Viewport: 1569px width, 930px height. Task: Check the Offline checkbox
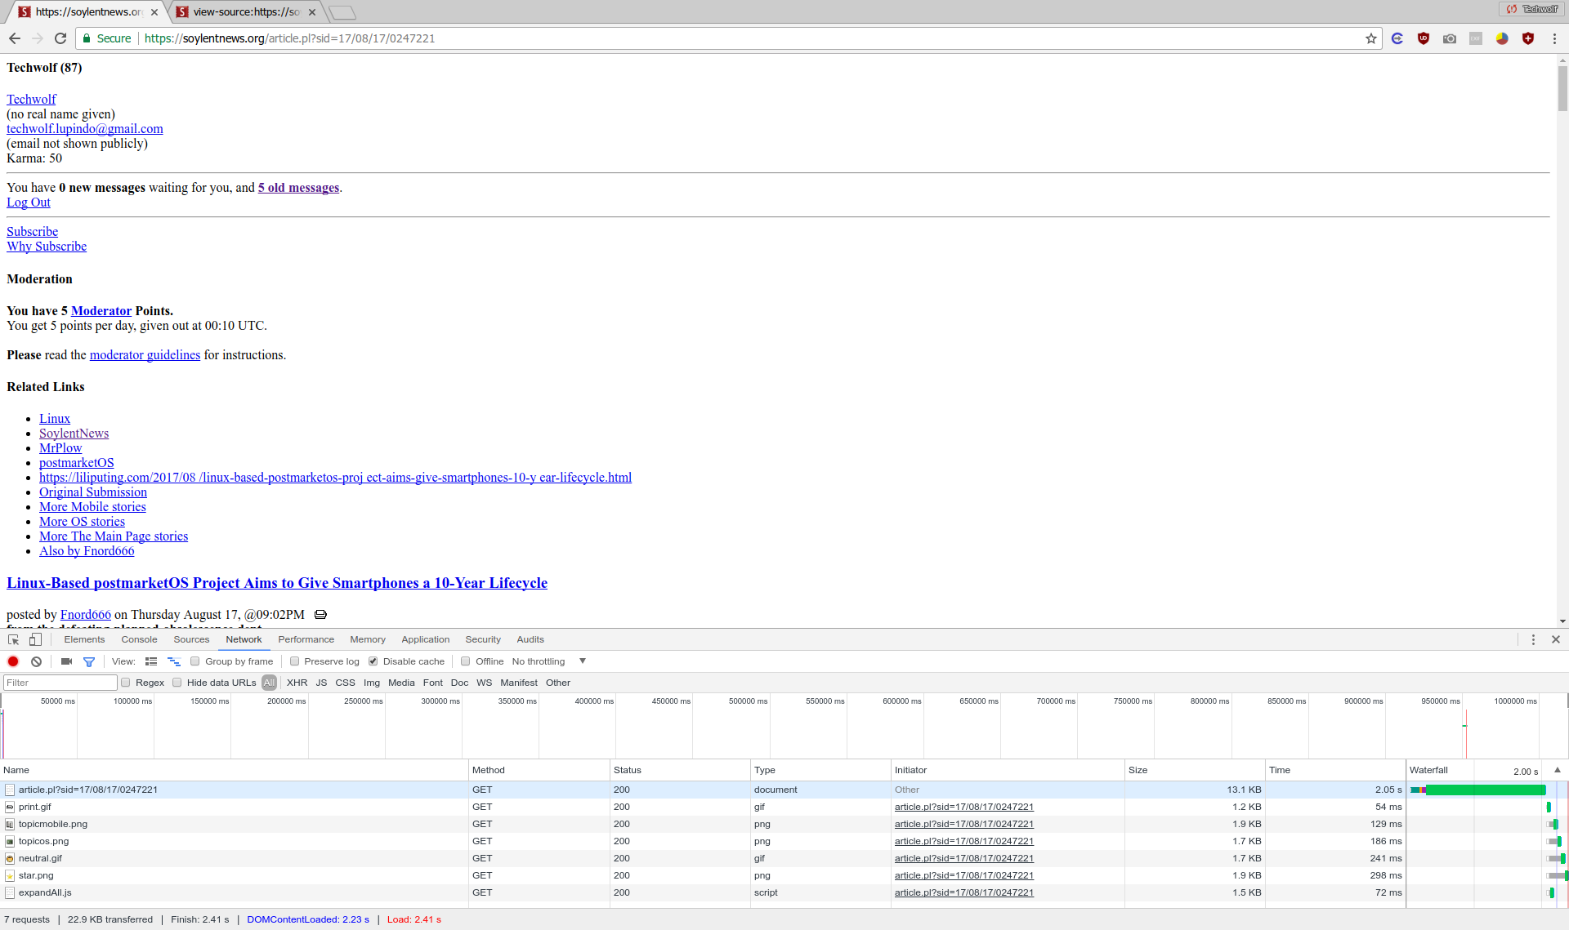coord(466,661)
